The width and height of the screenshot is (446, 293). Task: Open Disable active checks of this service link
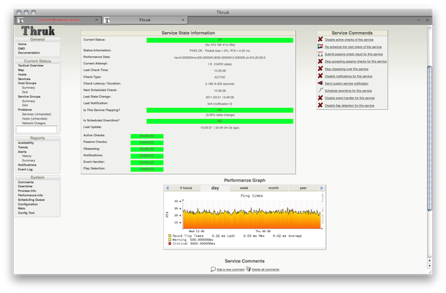point(349,40)
